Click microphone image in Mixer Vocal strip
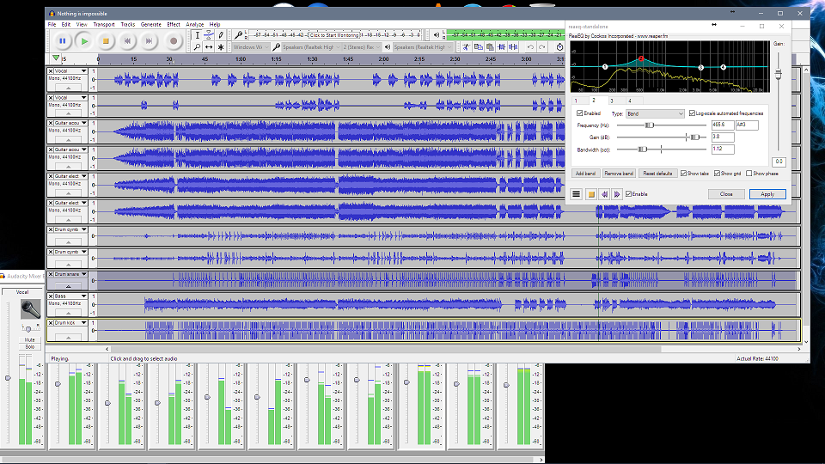 31,308
